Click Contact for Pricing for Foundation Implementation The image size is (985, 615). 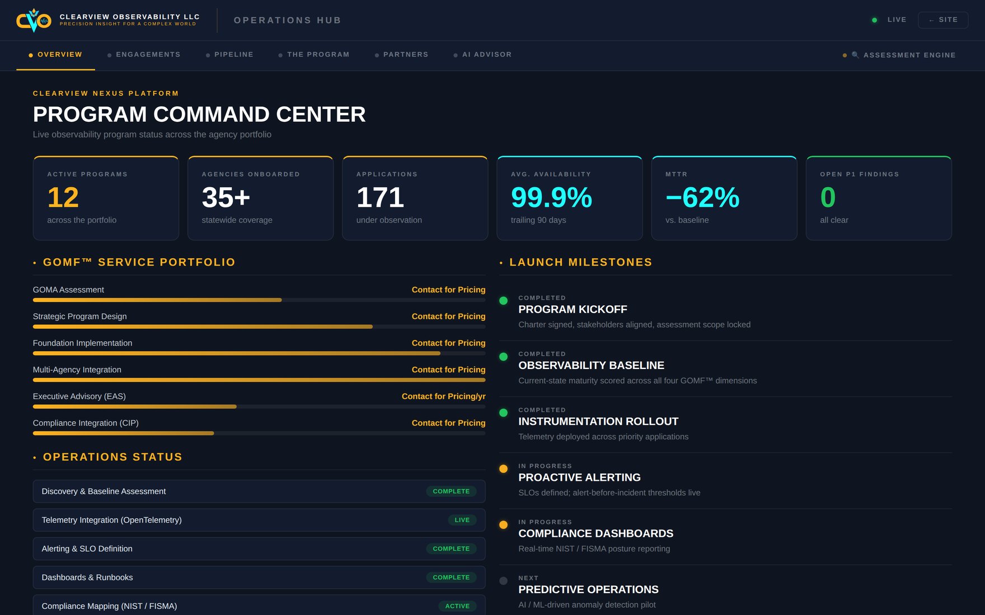pos(448,343)
